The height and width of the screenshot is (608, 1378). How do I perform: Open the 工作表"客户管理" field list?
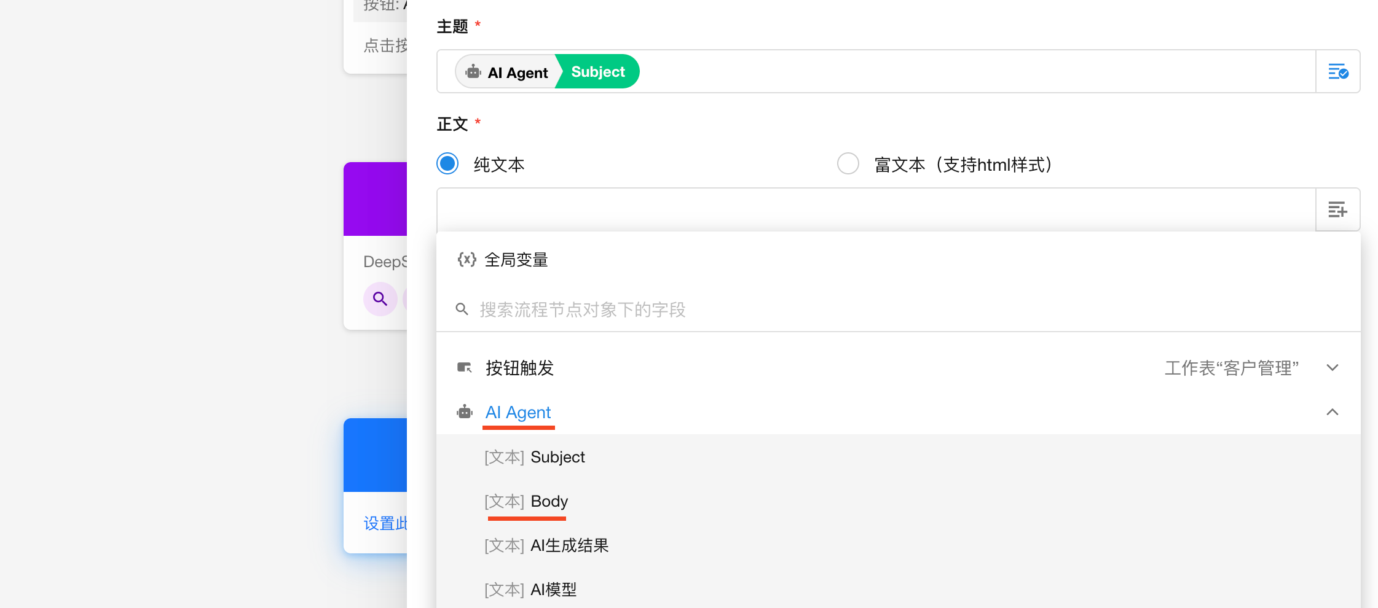1231,368
